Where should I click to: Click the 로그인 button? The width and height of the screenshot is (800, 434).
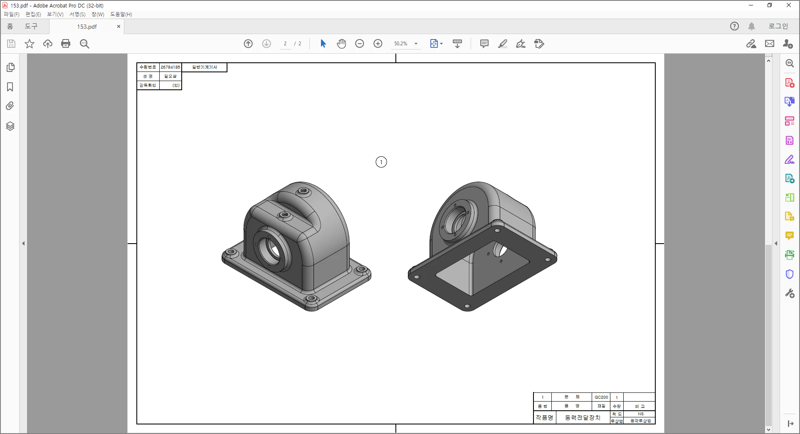[x=778, y=26]
